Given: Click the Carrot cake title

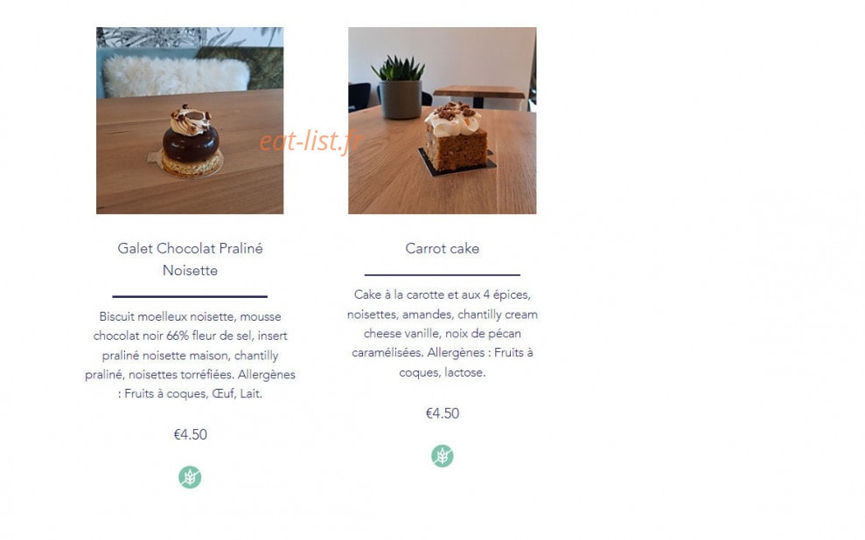Looking at the screenshot, I should 442,248.
